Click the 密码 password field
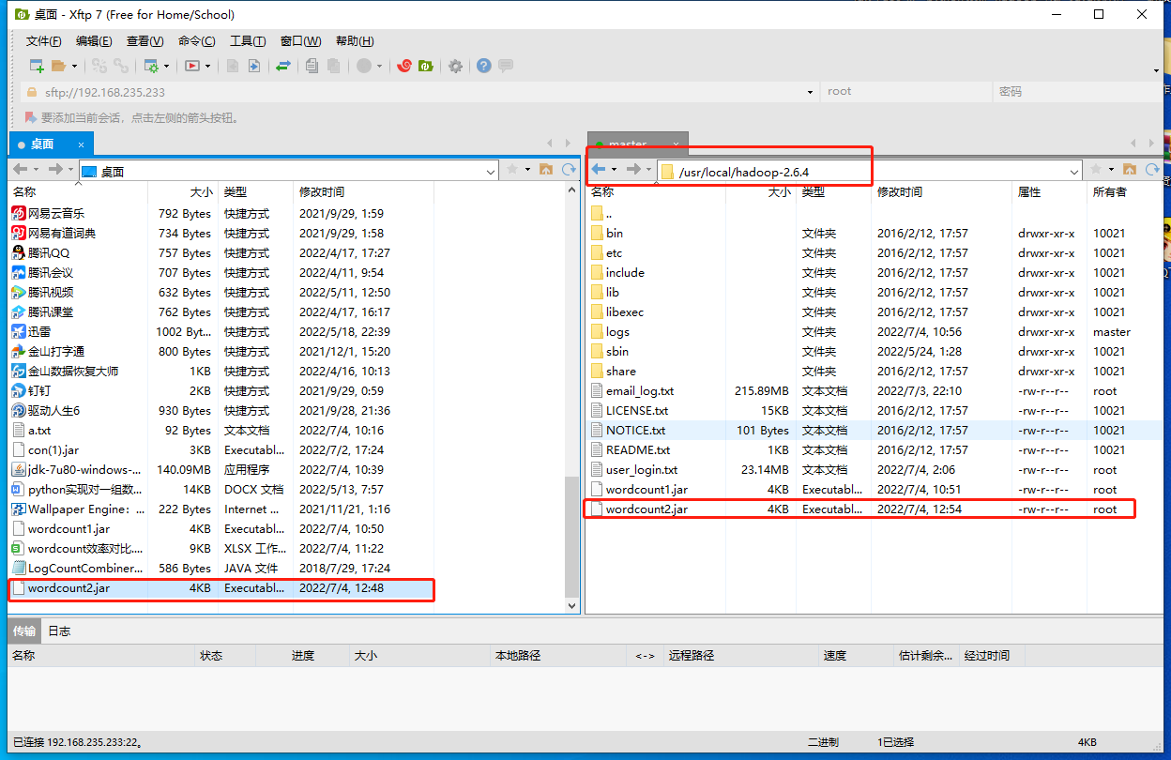 pyautogui.click(x=1077, y=92)
